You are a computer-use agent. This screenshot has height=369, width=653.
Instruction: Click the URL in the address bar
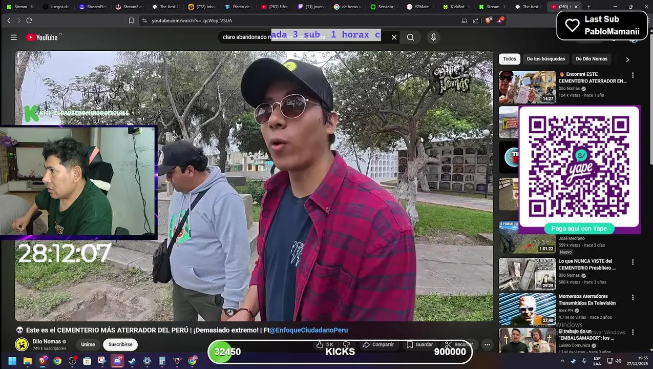coord(192,20)
